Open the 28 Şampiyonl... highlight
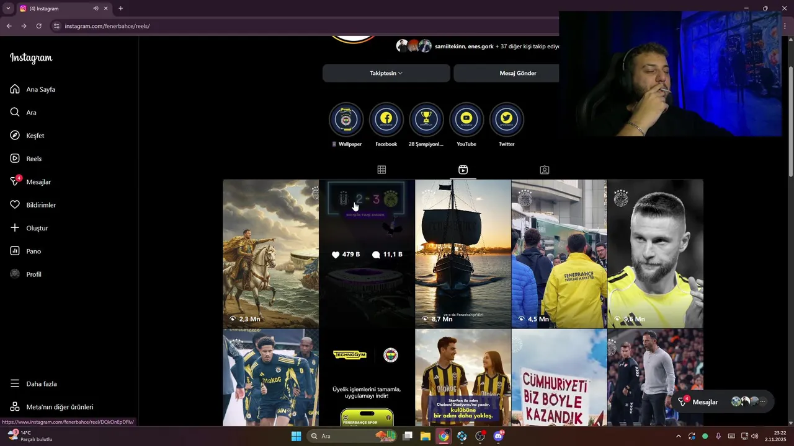The height and width of the screenshot is (446, 794). 426,125
